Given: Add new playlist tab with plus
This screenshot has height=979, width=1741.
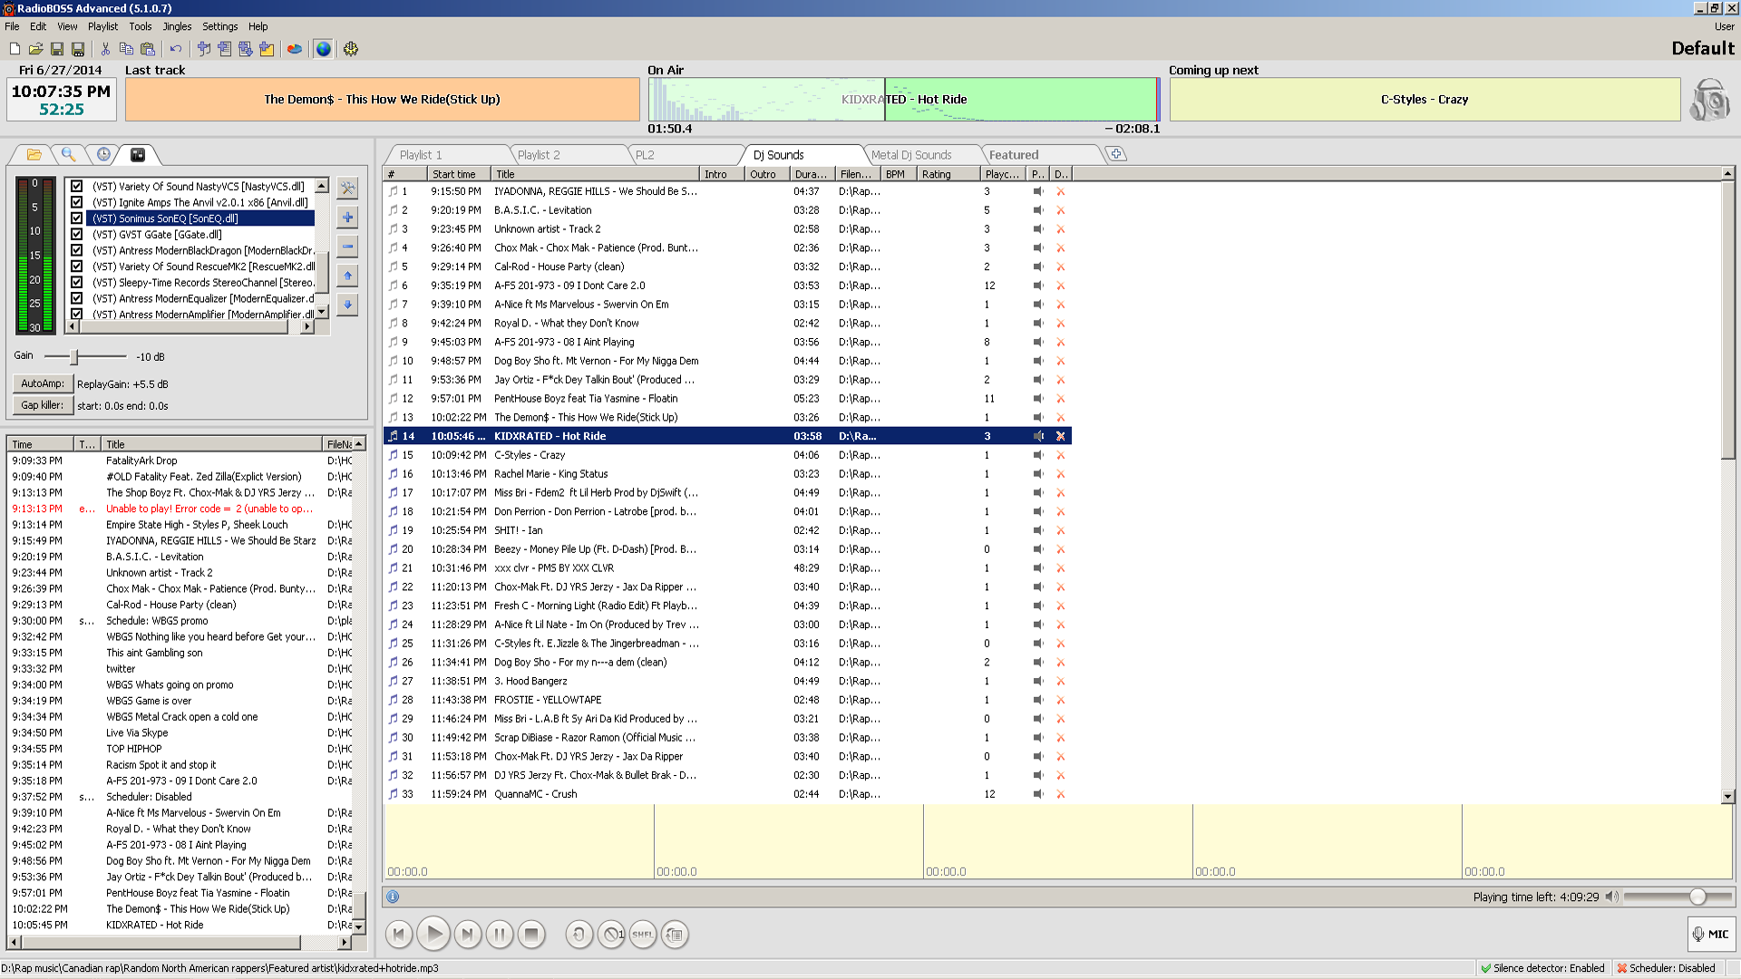Looking at the screenshot, I should pos(1116,154).
